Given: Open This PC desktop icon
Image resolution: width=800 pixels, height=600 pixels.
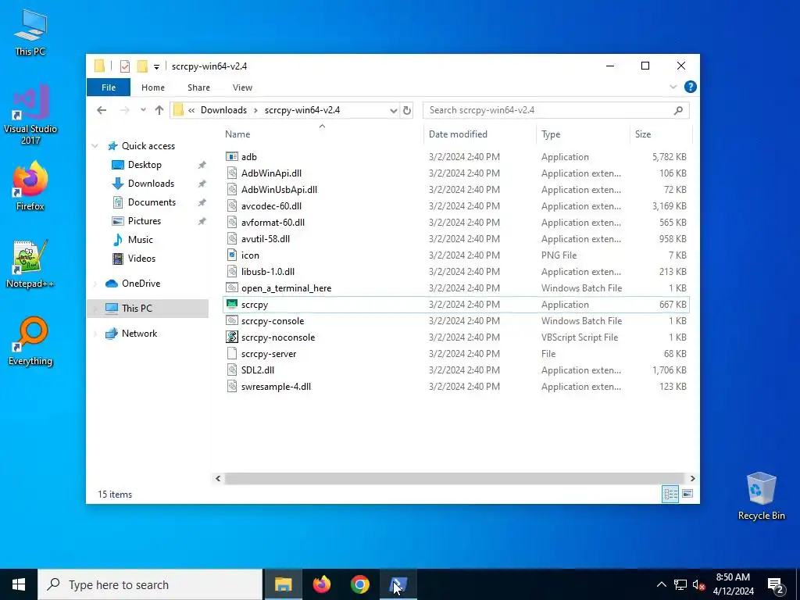Looking at the screenshot, I should (x=30, y=32).
